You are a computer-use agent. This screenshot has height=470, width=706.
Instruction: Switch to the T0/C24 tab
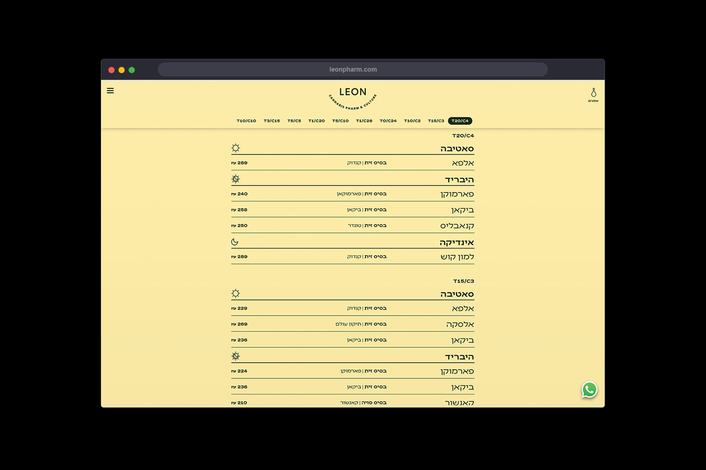(388, 121)
